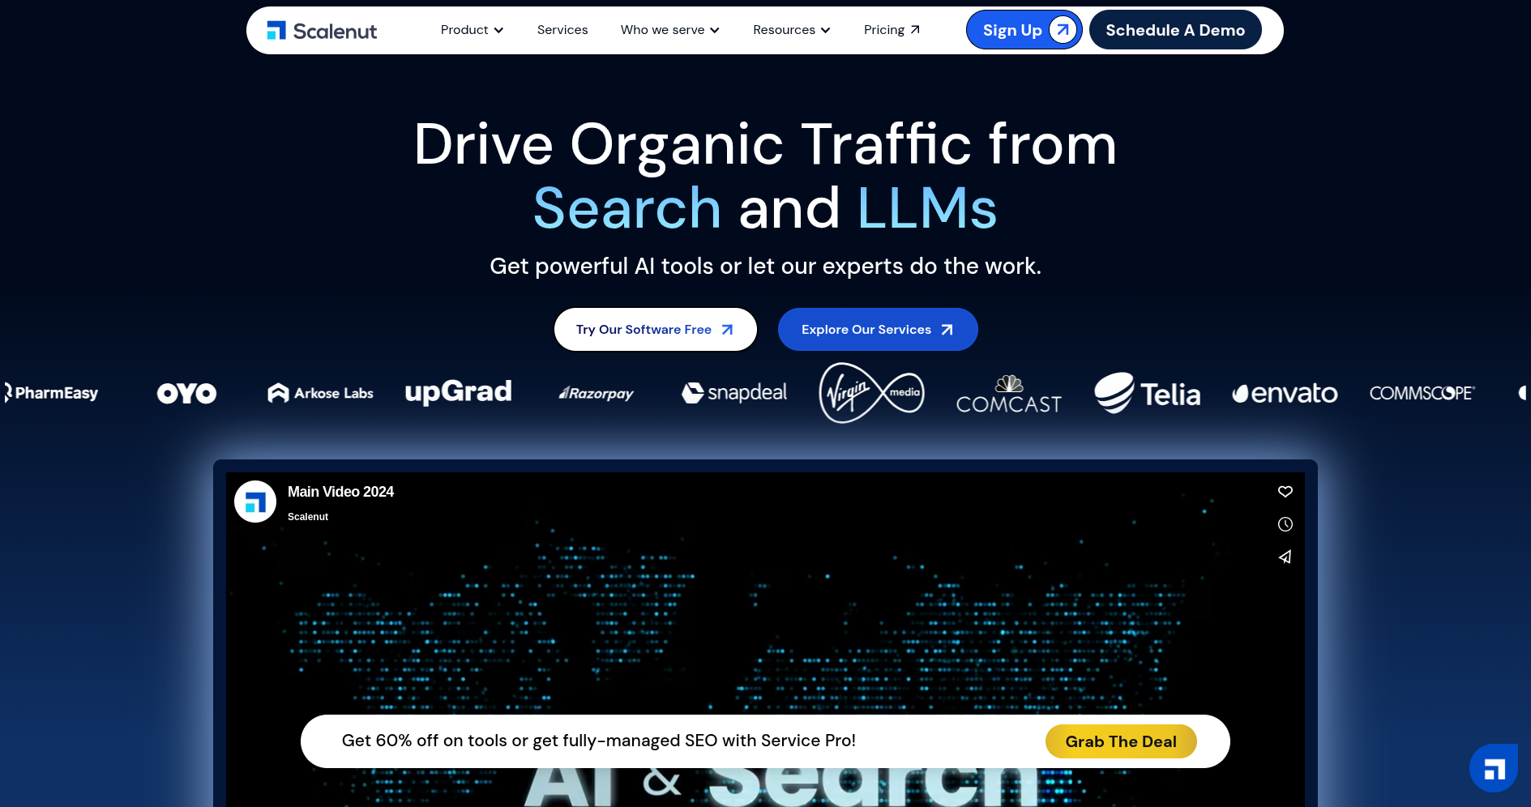The height and width of the screenshot is (807, 1531).
Task: Click the Virgin Media logo
Action: pyautogui.click(x=871, y=393)
